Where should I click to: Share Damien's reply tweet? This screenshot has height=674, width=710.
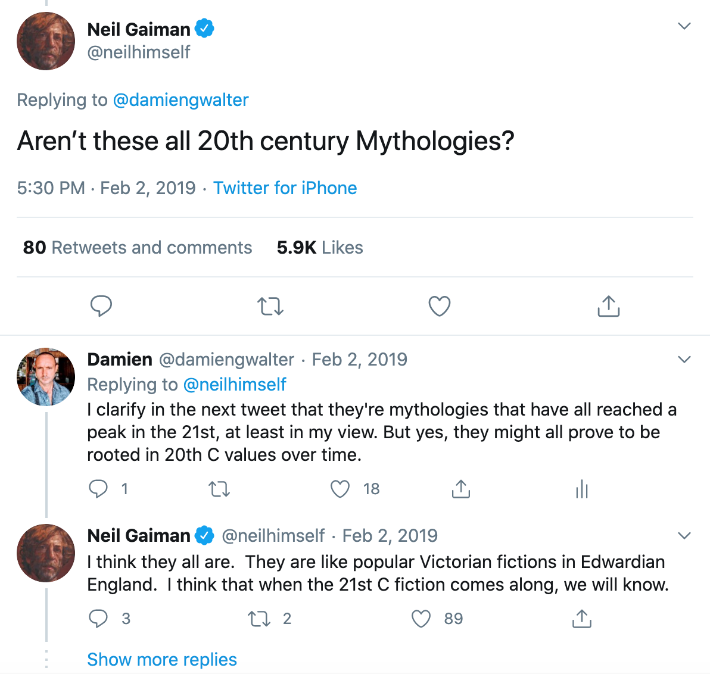[x=461, y=489]
